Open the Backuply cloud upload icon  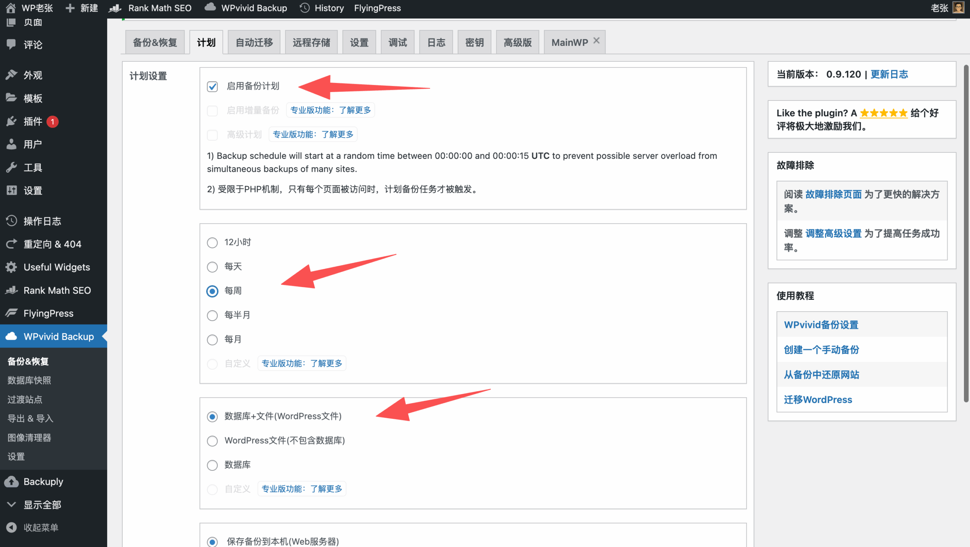(11, 481)
